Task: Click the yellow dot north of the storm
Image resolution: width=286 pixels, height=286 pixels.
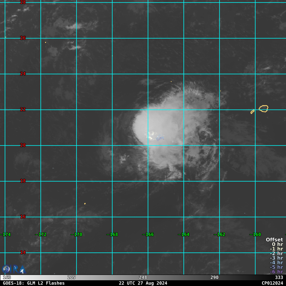Action: (x=171, y=82)
